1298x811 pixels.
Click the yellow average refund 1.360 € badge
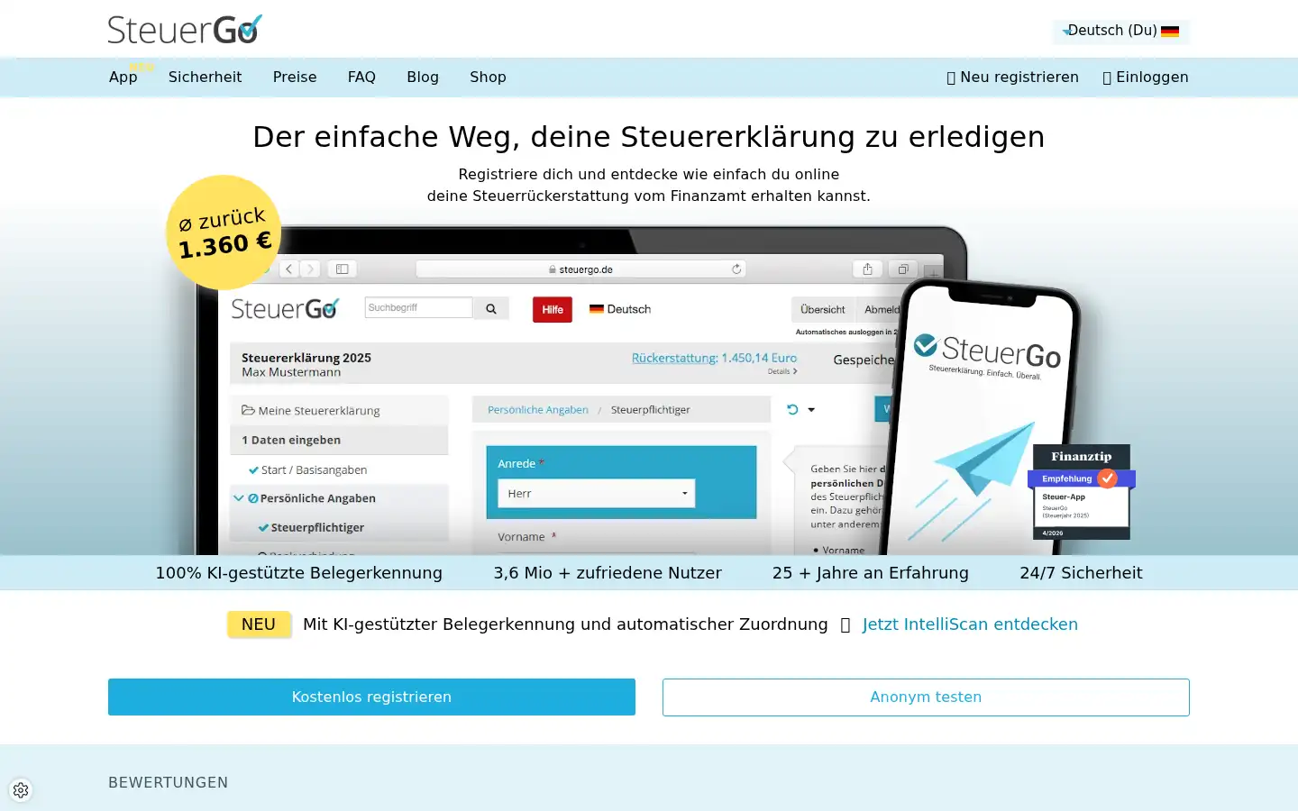224,232
